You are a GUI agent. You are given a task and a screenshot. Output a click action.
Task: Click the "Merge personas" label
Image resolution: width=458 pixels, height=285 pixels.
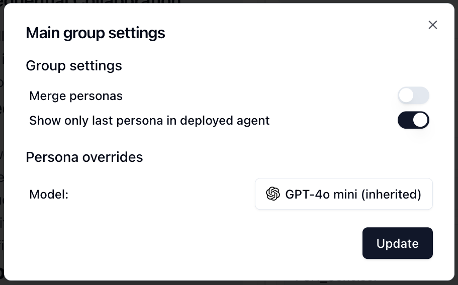point(76,96)
